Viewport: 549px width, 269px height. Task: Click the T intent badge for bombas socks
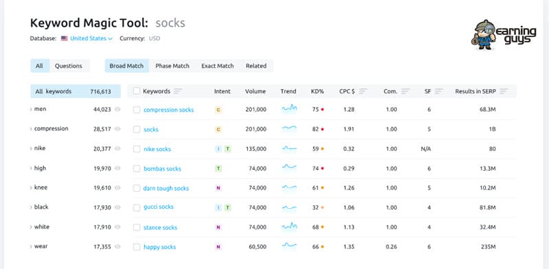(x=218, y=169)
